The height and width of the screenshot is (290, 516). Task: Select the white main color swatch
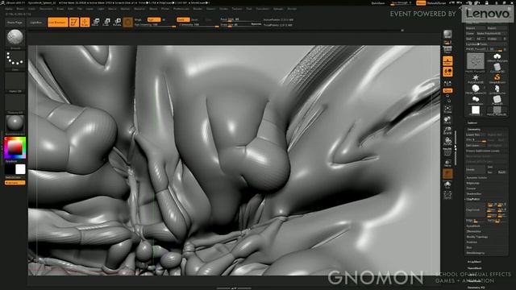[20, 169]
